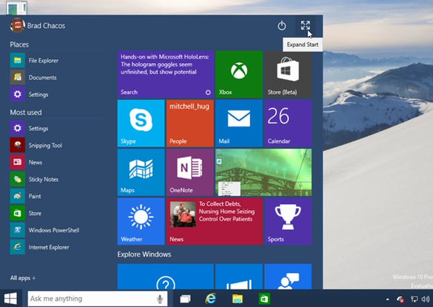Open the Store (Beta) tile
Image resolution: width=433 pixels, height=307 pixels.
point(288,75)
